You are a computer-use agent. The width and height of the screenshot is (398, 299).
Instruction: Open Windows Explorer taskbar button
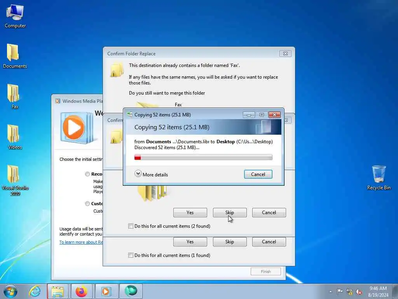58,291
